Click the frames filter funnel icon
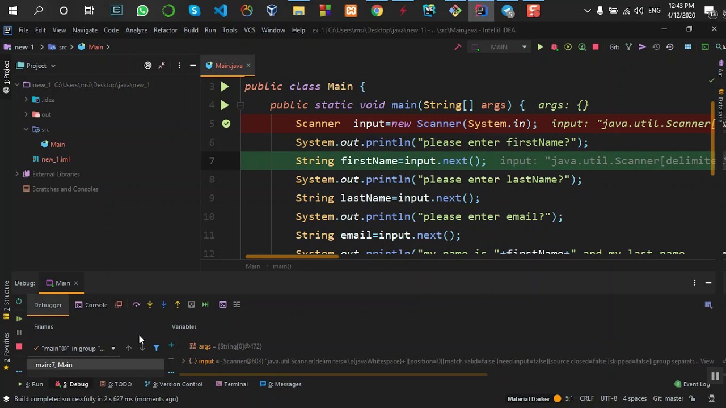Image resolution: width=726 pixels, height=408 pixels. 157,348
